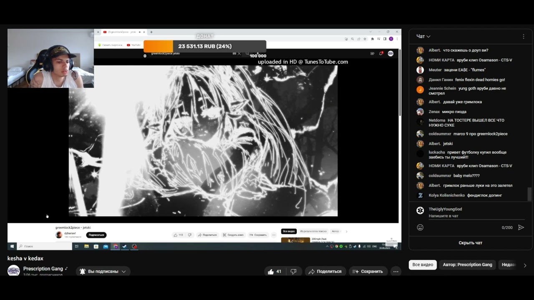The width and height of the screenshot is (534, 300).
Task: Open more actions ellipsis under the video
Action: [x=395, y=271]
